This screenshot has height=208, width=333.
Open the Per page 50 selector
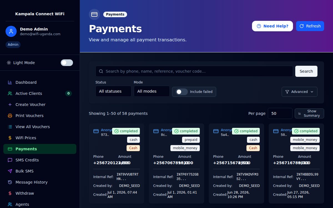pos(280,113)
